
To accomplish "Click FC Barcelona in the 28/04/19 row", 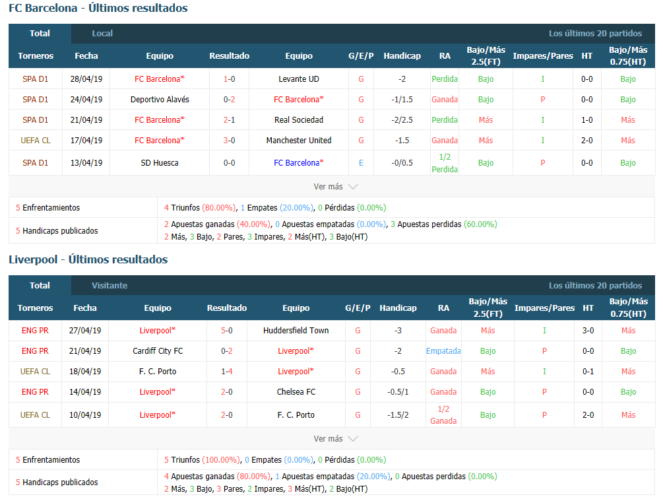I will pos(160,79).
